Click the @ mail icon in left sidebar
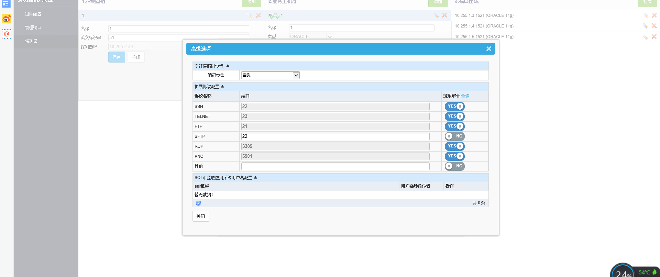This screenshot has height=277, width=660. tap(7, 34)
